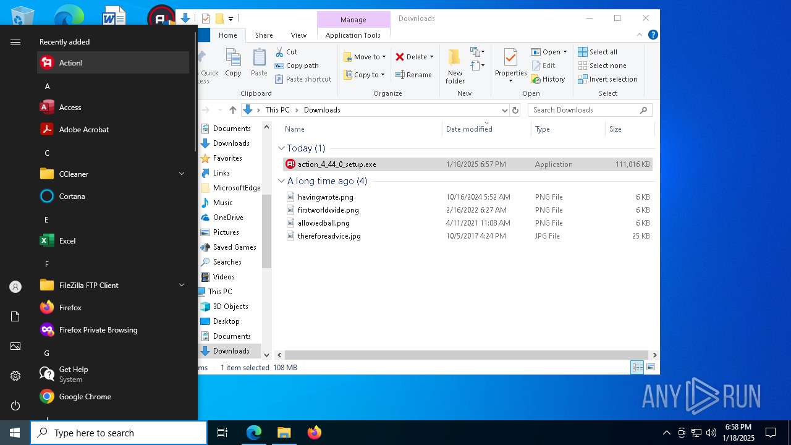Collapse the Today (1) group
The width and height of the screenshot is (791, 445).
coord(281,148)
